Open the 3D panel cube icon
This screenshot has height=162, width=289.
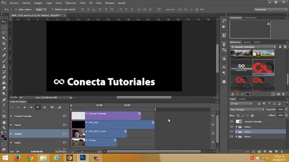224,82
